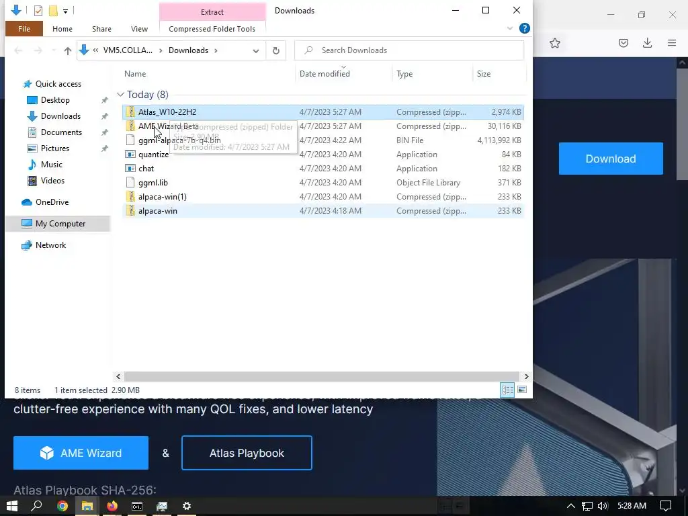Select the chat application icon
Screen dimensions: 688x516
coord(130,169)
